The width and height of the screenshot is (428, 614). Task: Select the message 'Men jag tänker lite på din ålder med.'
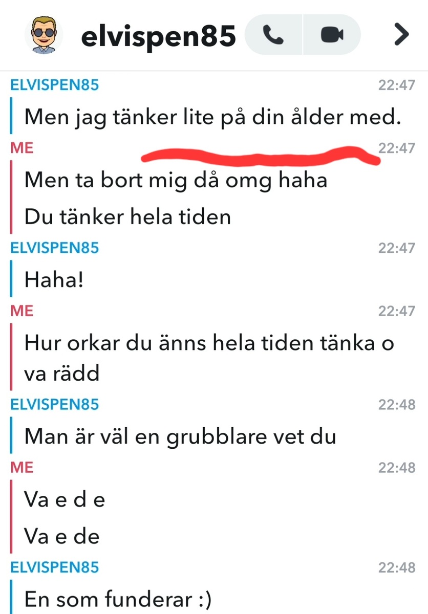click(211, 118)
